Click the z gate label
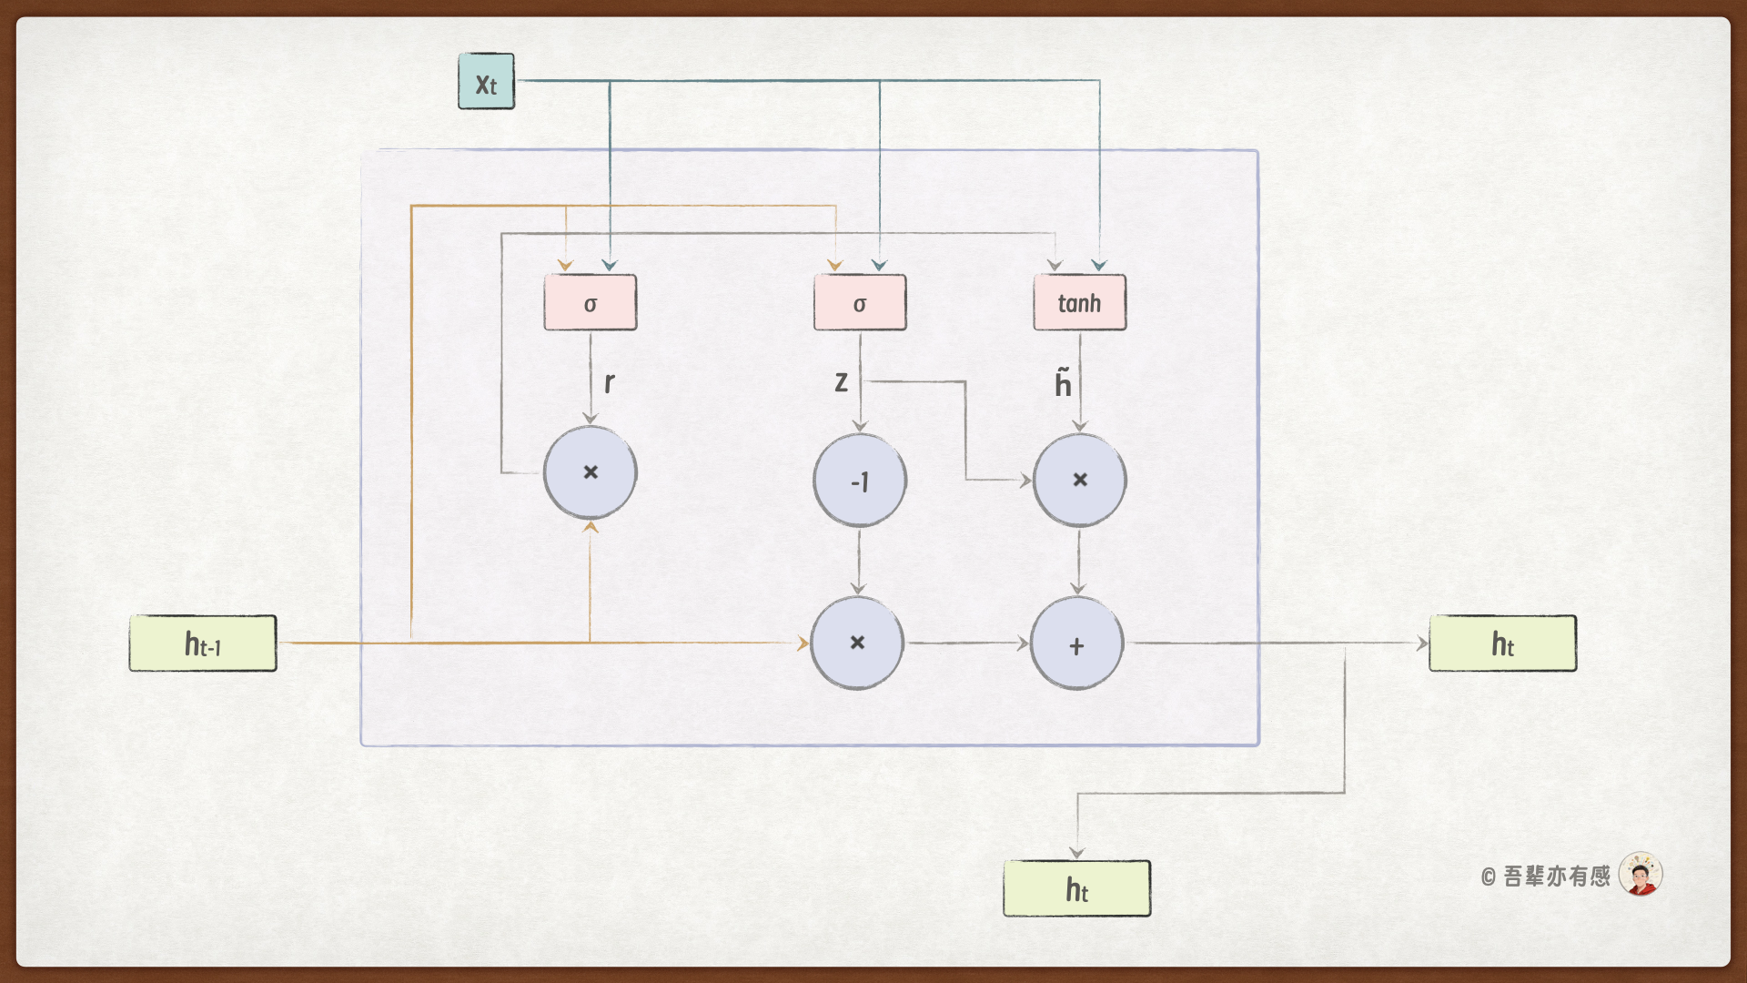The width and height of the screenshot is (1747, 983). (x=841, y=382)
